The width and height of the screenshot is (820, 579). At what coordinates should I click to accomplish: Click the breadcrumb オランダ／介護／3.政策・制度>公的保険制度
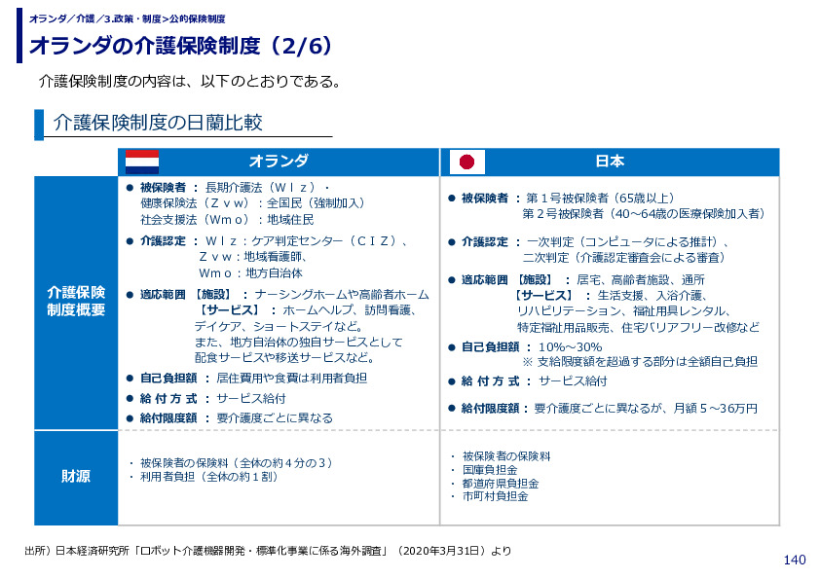[127, 18]
